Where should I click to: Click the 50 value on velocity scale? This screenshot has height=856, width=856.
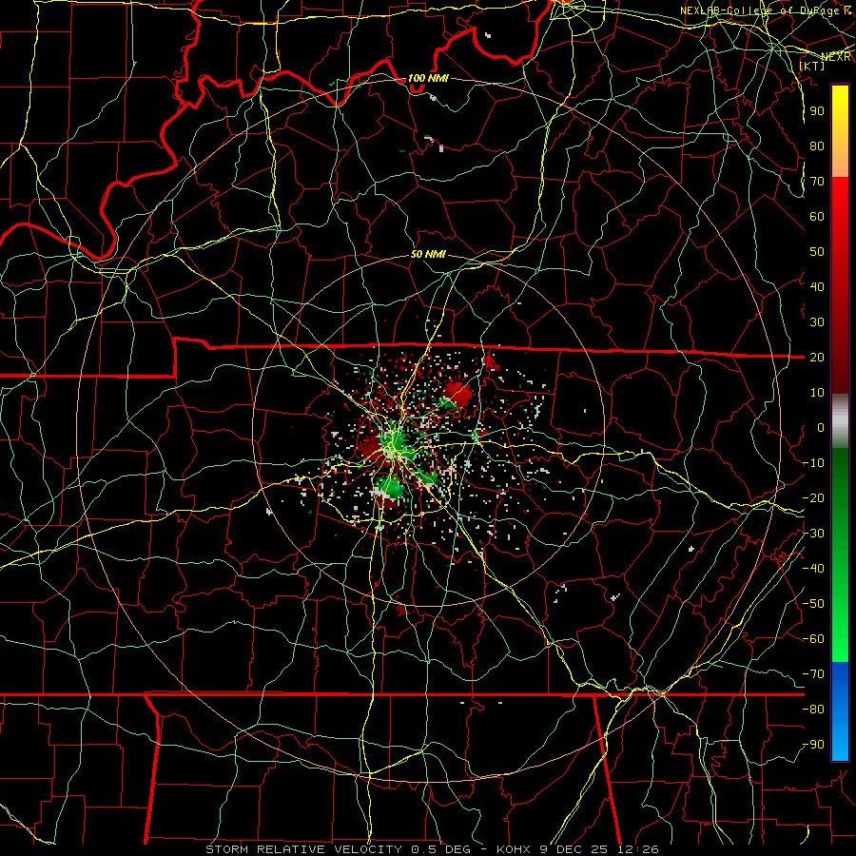coord(817,252)
